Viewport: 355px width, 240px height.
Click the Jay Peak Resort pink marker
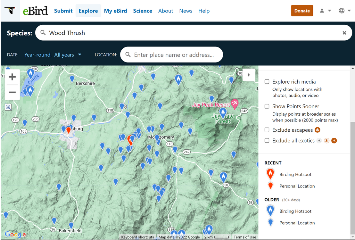pos(235,104)
